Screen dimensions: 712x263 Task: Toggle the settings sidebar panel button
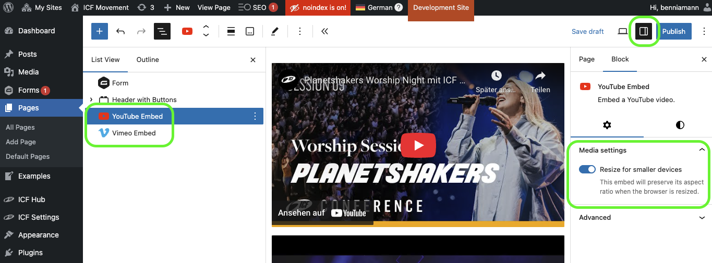click(x=644, y=31)
